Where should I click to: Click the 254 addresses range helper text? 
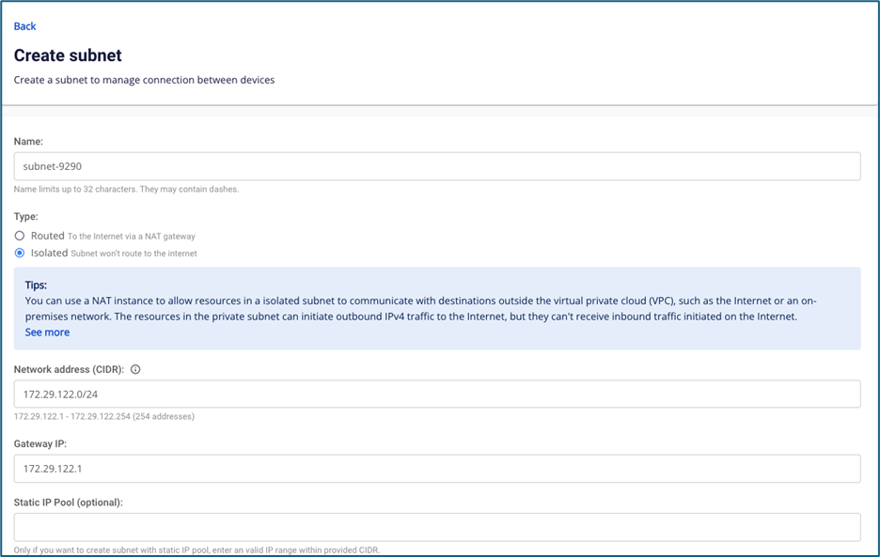(103, 416)
